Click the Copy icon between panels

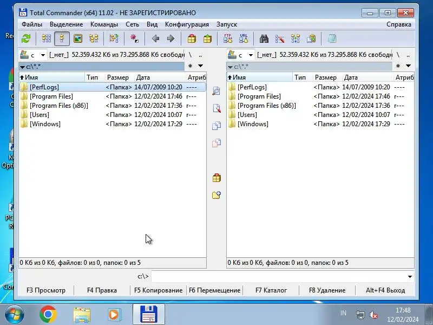point(216,126)
